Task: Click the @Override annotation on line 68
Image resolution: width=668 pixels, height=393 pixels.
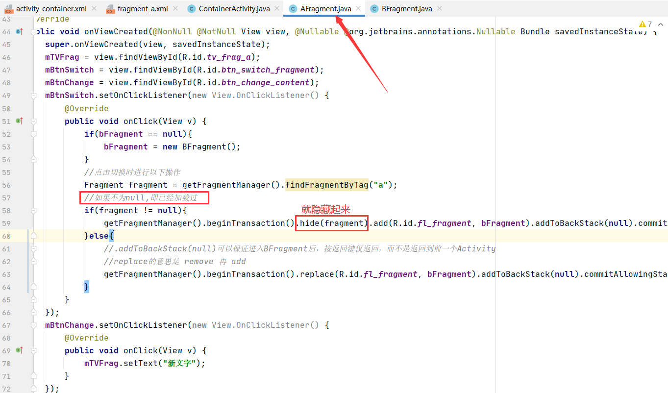Action: click(x=87, y=338)
